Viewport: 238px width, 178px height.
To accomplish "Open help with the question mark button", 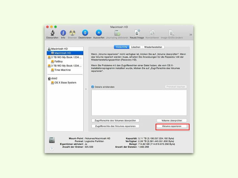I will [51, 149].
